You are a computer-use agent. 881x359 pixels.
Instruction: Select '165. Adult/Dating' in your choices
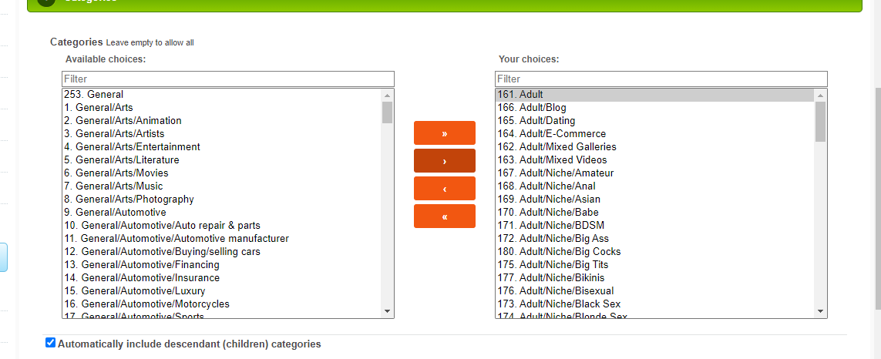[655, 120]
